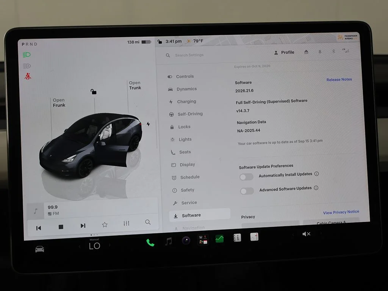Favorite the station with star icon
This screenshot has height=291, width=388.
coord(105,225)
